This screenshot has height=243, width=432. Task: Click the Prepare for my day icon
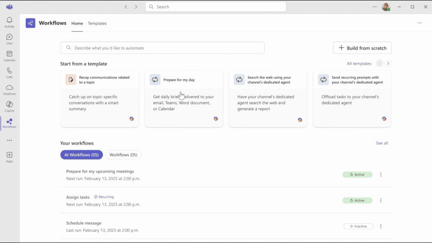coord(155,80)
